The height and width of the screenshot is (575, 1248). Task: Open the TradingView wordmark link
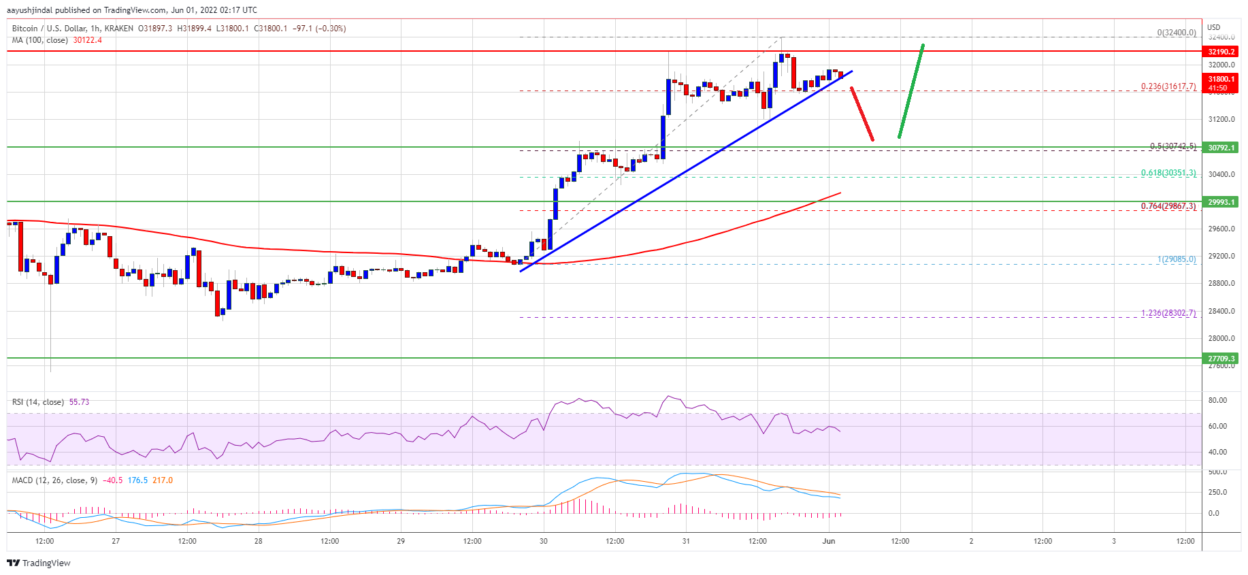[x=46, y=563]
